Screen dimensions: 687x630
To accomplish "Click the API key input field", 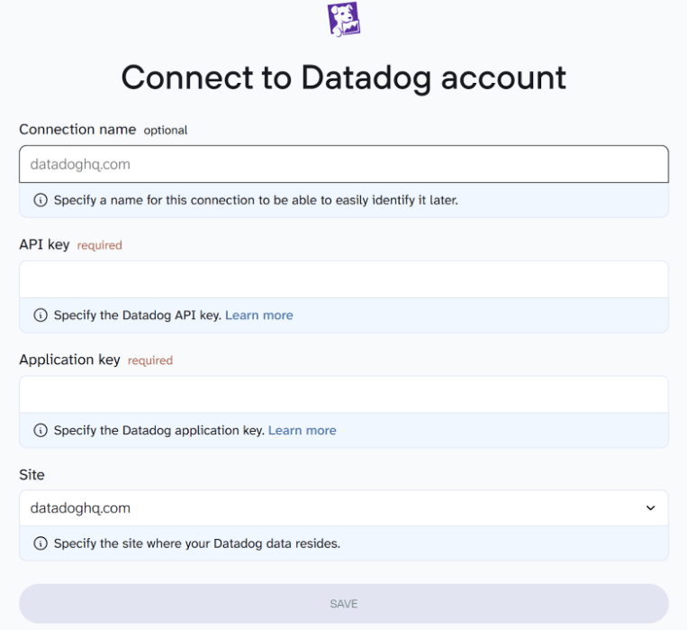I will 344,279.
